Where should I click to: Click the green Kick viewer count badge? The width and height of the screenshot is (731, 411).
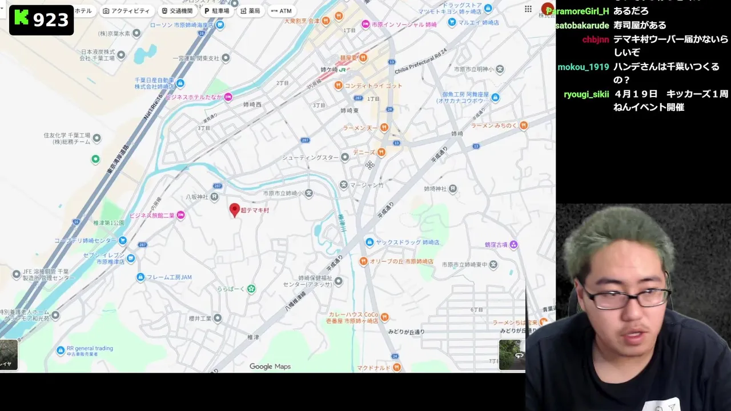(x=42, y=20)
